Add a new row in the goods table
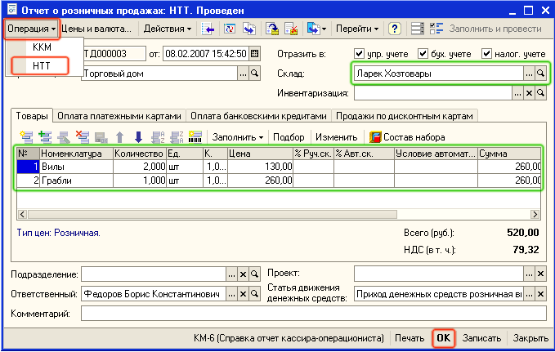The width and height of the screenshot is (555, 352). pos(26,137)
